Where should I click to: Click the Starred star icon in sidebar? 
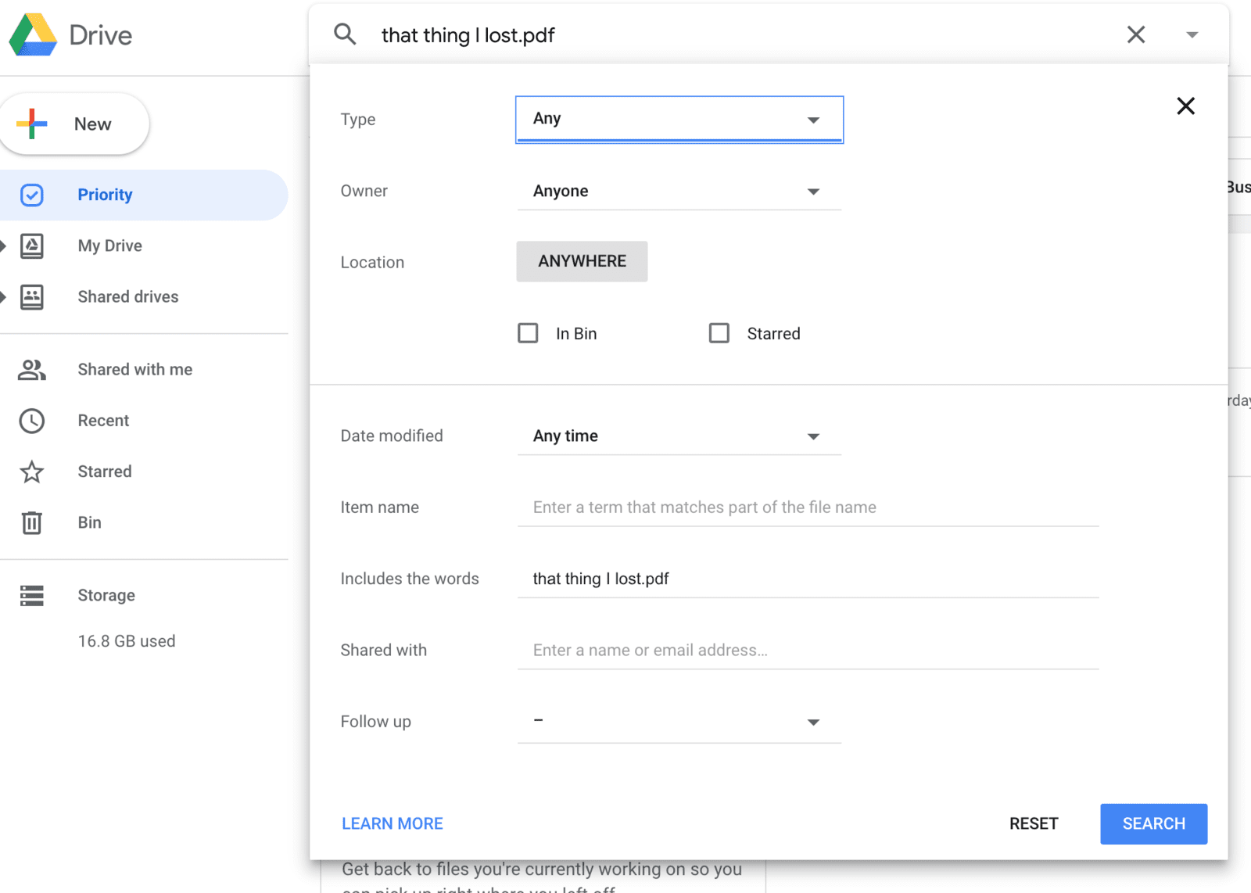[x=32, y=472]
